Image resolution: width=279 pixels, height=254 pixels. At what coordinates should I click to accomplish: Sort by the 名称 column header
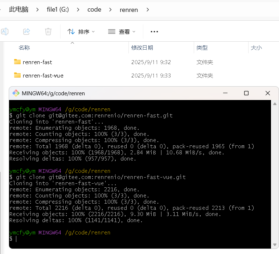pyautogui.click(x=24, y=47)
